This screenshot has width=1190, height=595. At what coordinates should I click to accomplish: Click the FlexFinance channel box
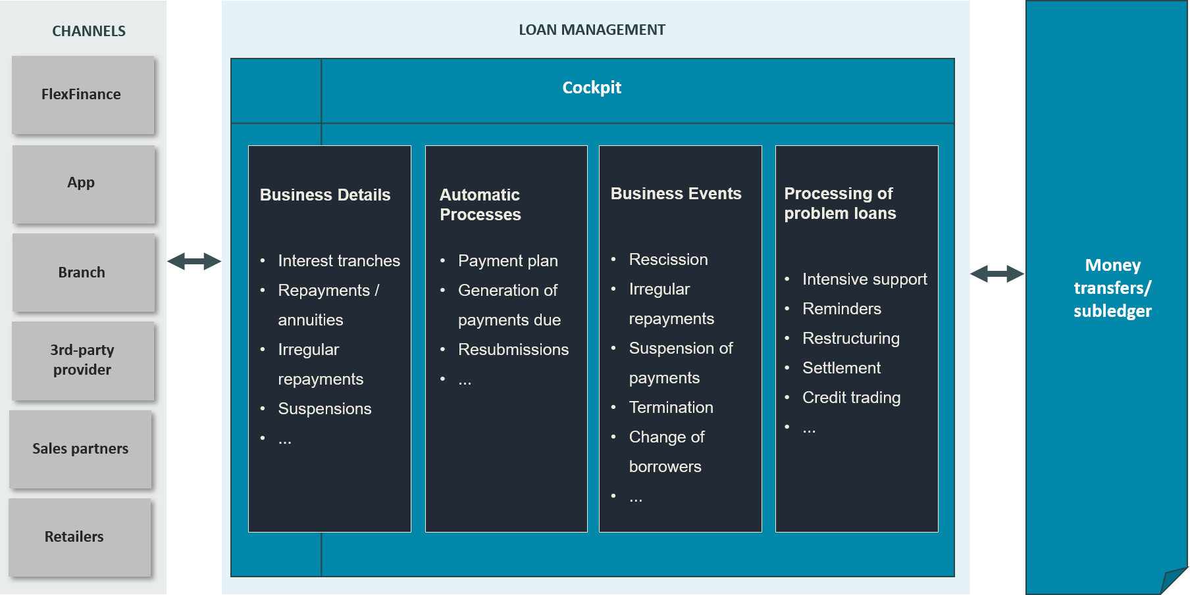(82, 95)
